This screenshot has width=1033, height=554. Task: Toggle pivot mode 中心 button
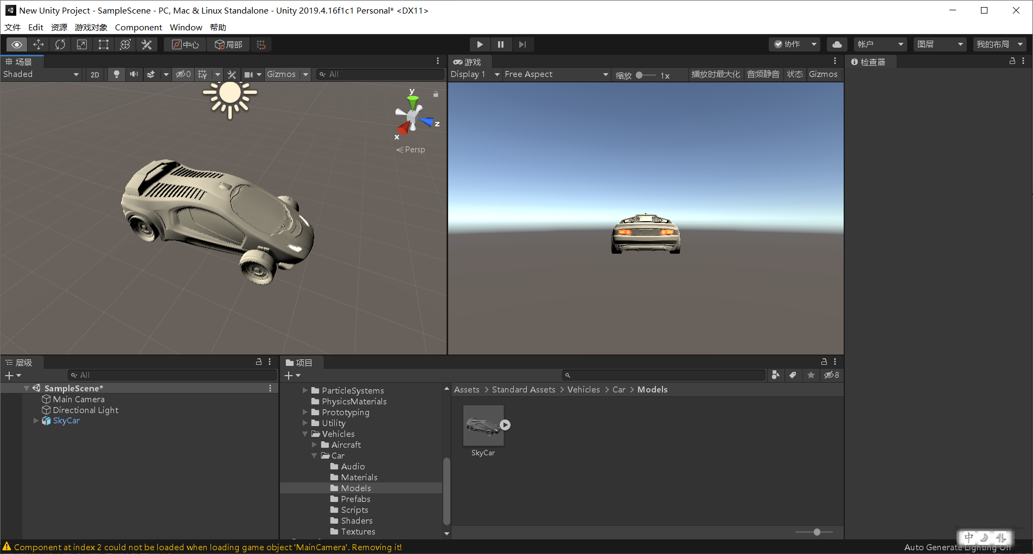click(186, 44)
